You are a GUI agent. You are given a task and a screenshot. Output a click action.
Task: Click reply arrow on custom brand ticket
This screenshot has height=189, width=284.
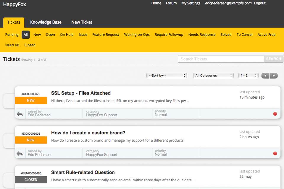[x=20, y=153]
